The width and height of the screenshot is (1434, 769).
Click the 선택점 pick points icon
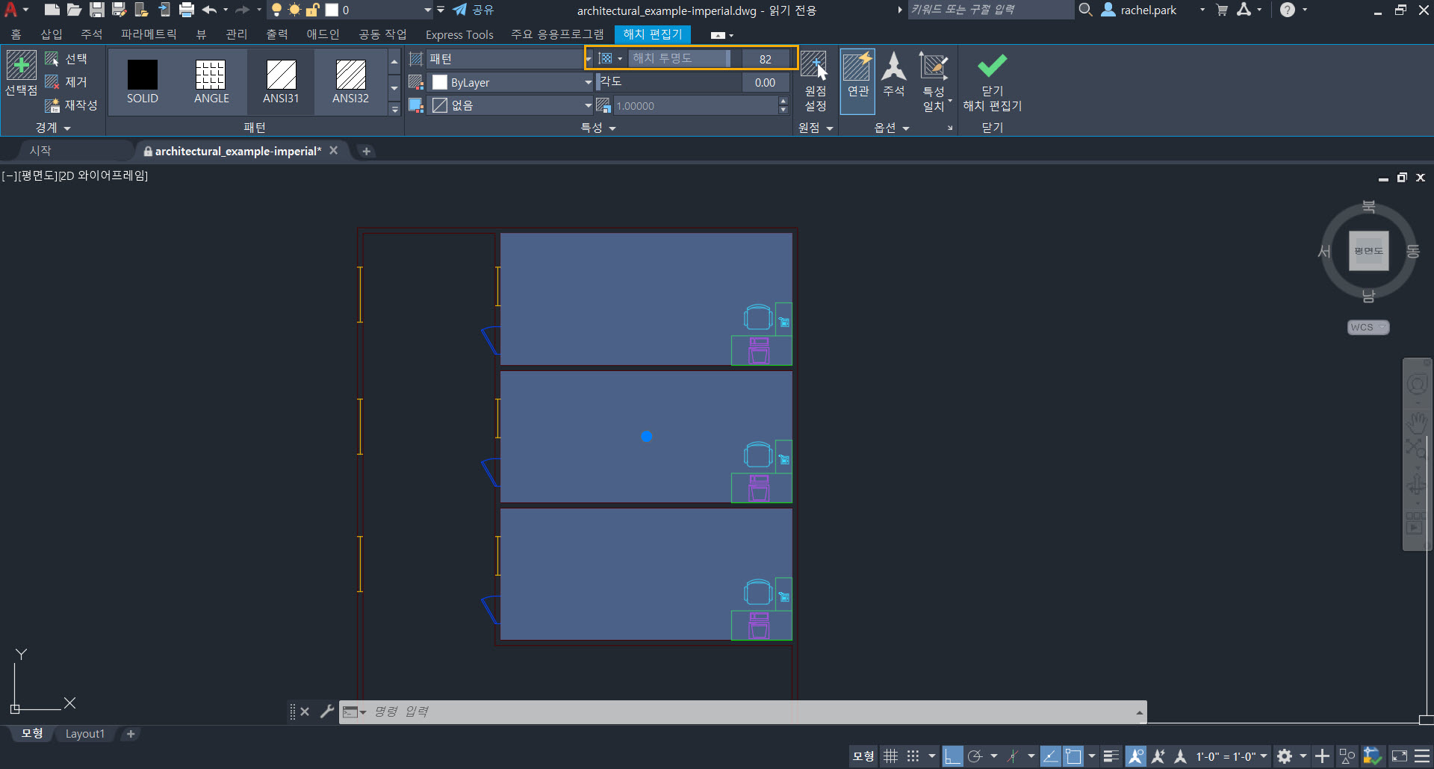21,66
